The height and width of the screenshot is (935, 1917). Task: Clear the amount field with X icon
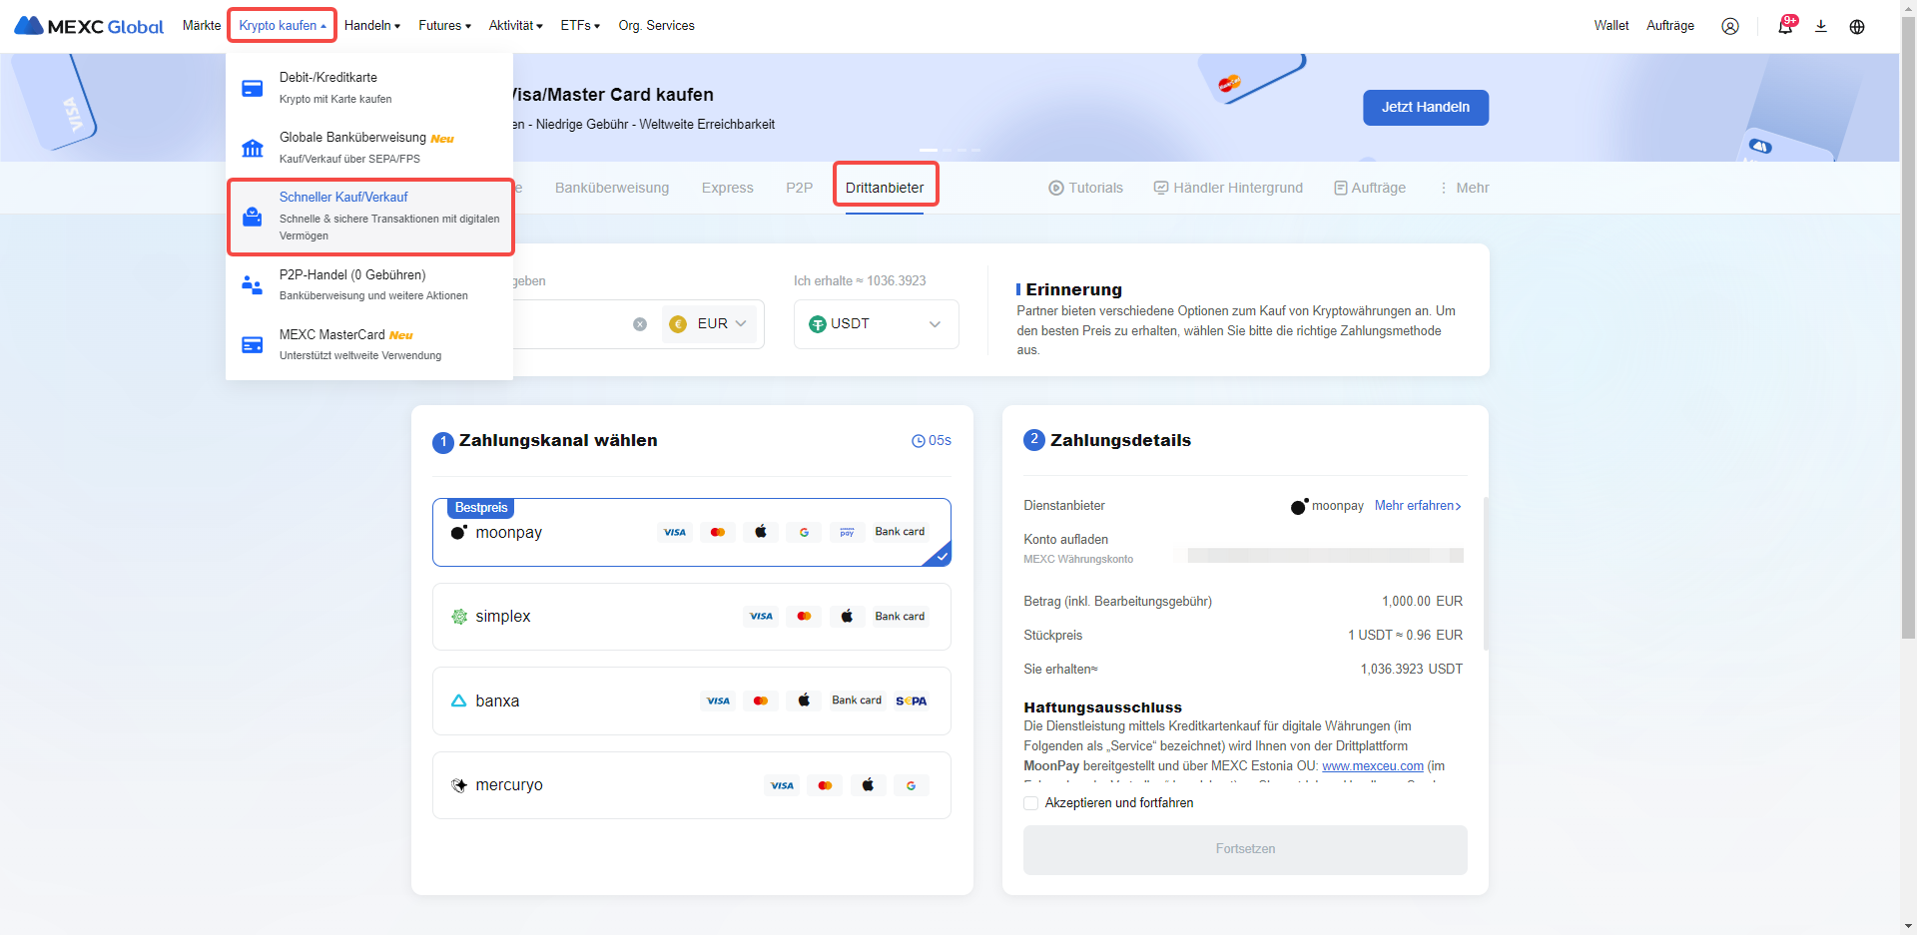point(640,324)
